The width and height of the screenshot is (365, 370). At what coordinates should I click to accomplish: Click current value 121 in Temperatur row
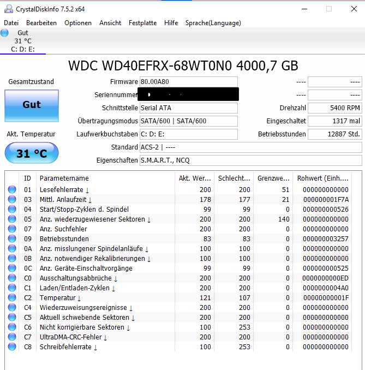click(205, 298)
